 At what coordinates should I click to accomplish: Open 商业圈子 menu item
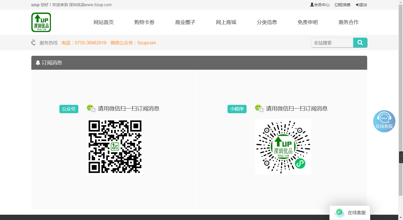click(x=185, y=22)
